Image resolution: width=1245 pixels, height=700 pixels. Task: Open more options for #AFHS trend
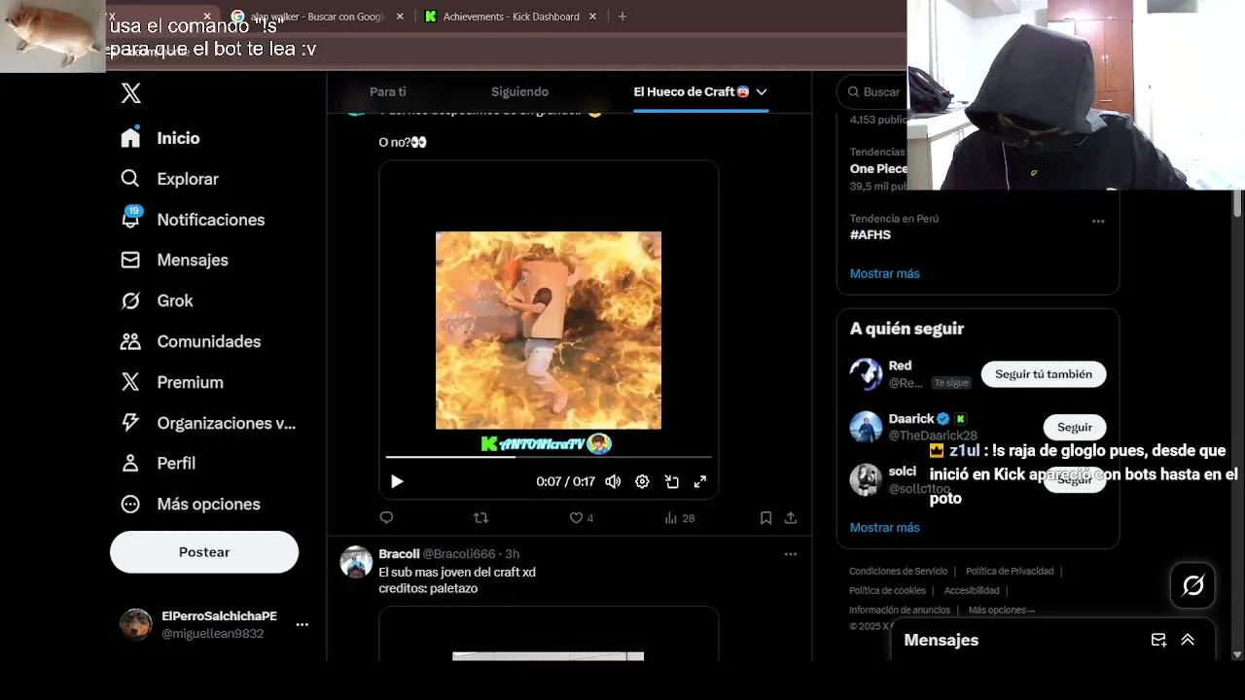point(1098,221)
